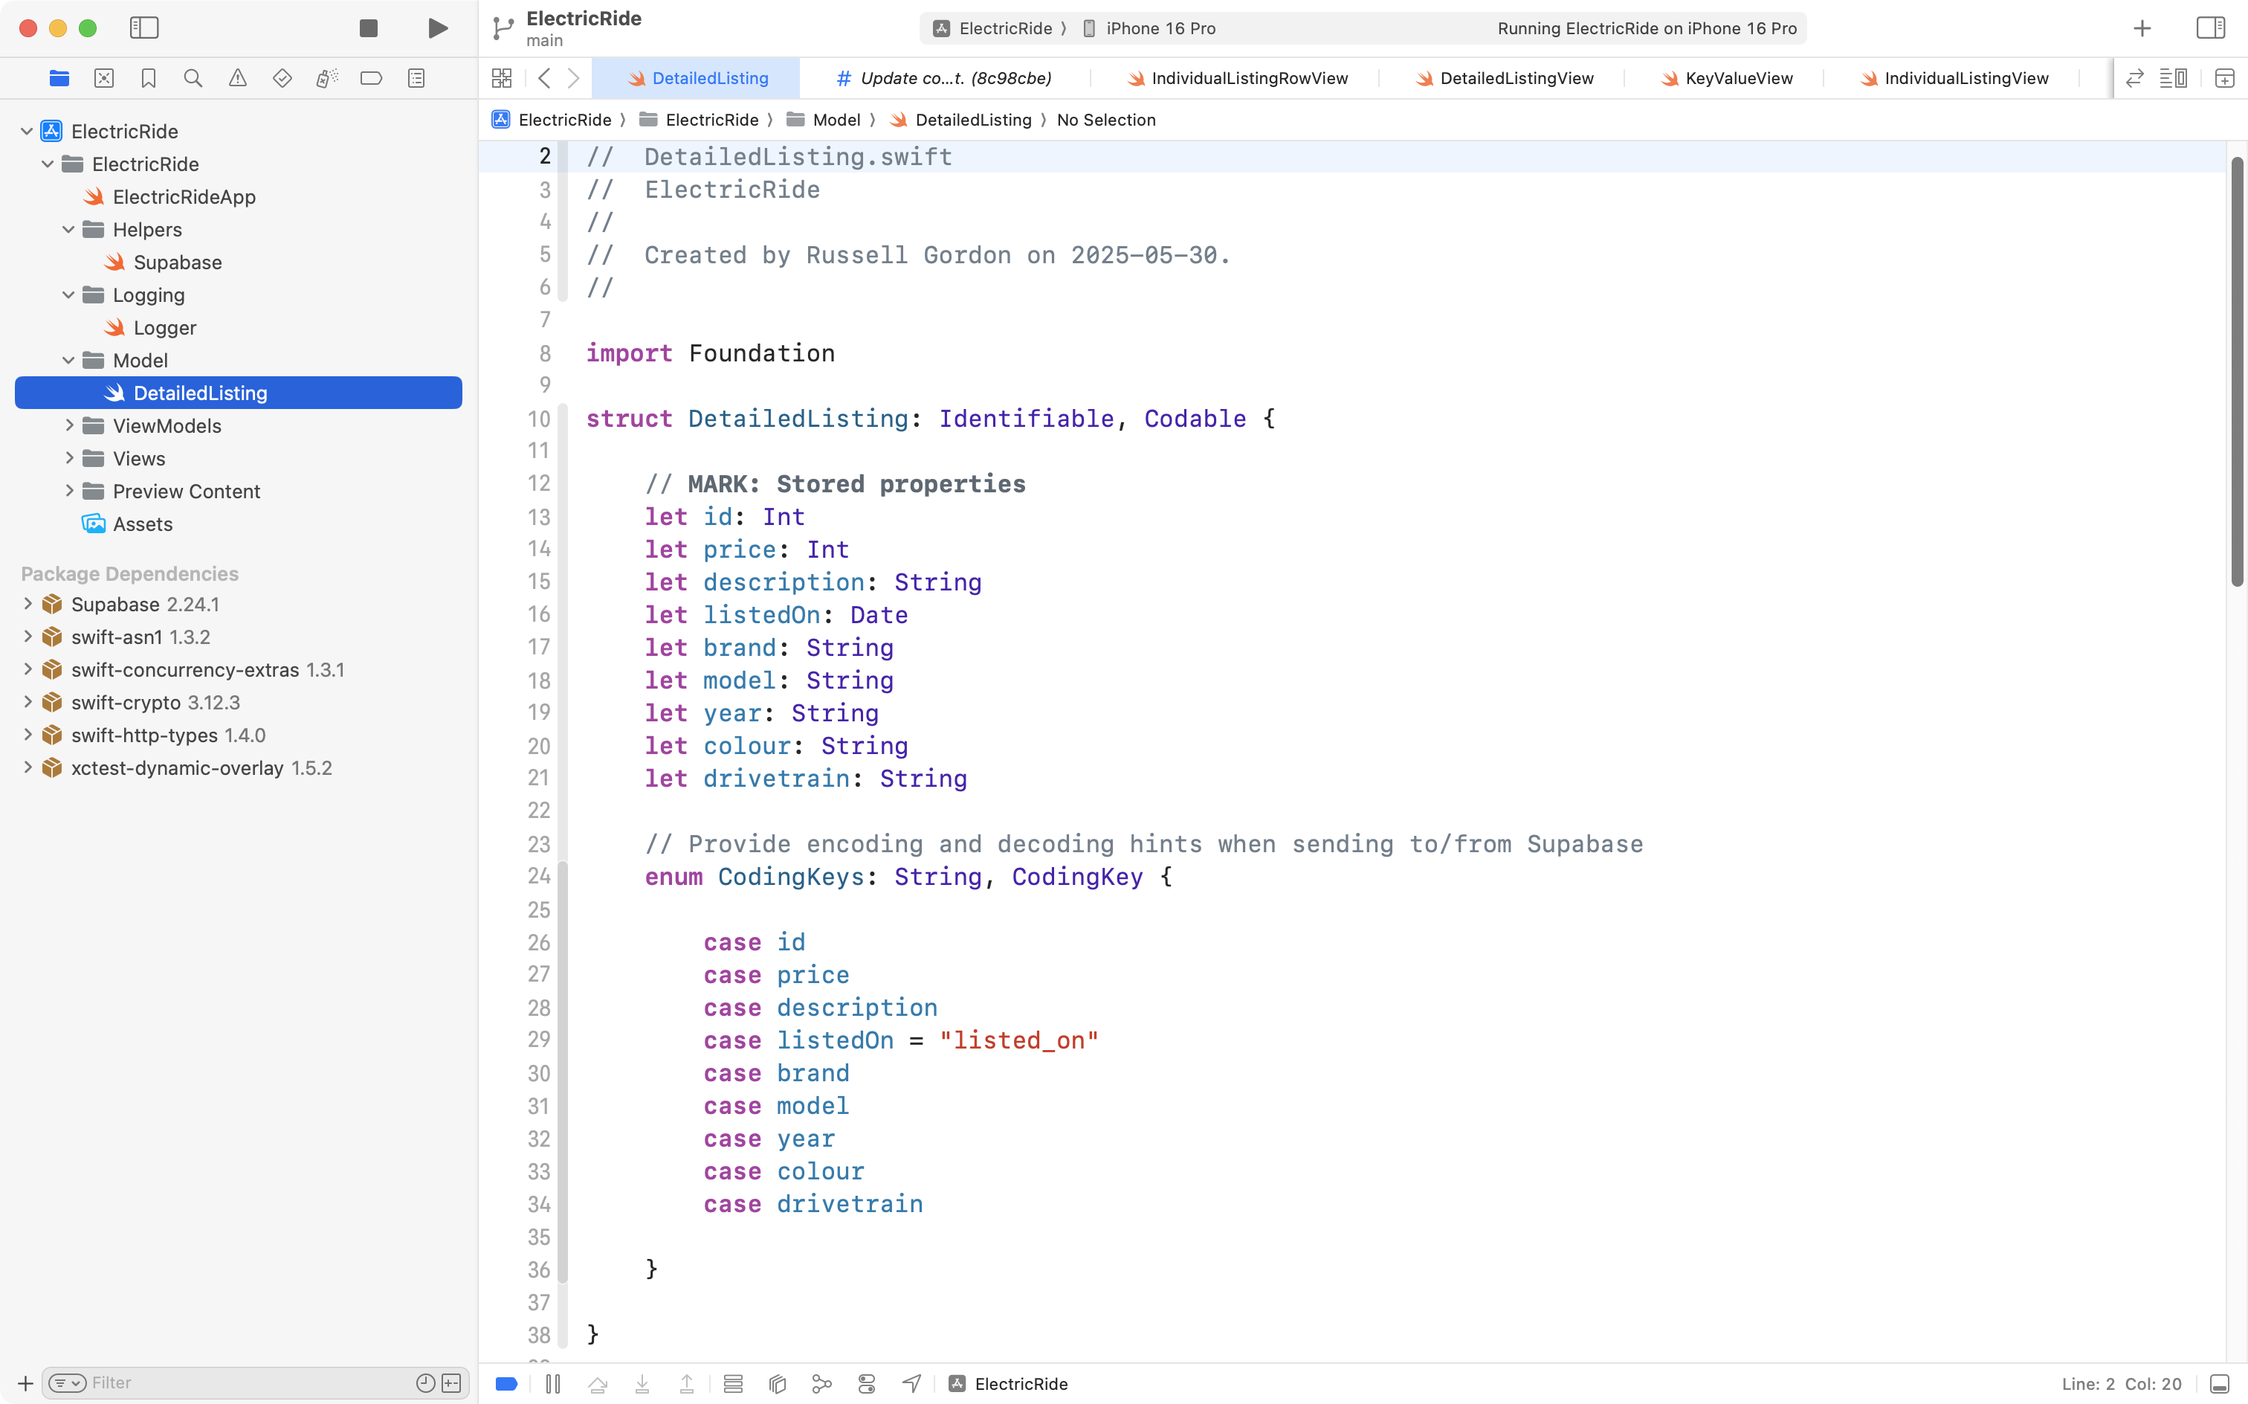Show the Bookmark navigator
2248x1404 pixels.
click(149, 78)
